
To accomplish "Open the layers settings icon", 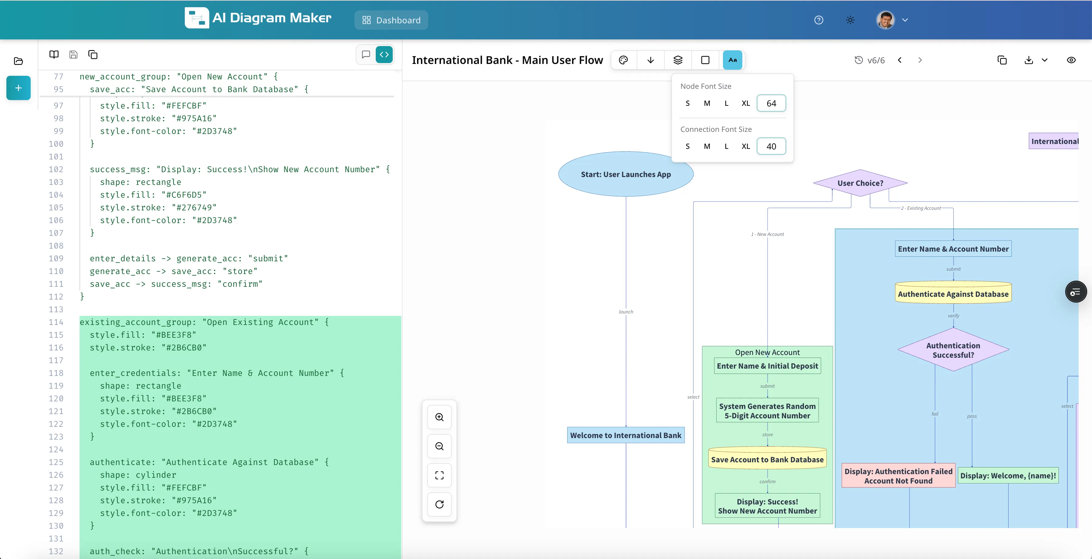I will click(678, 60).
